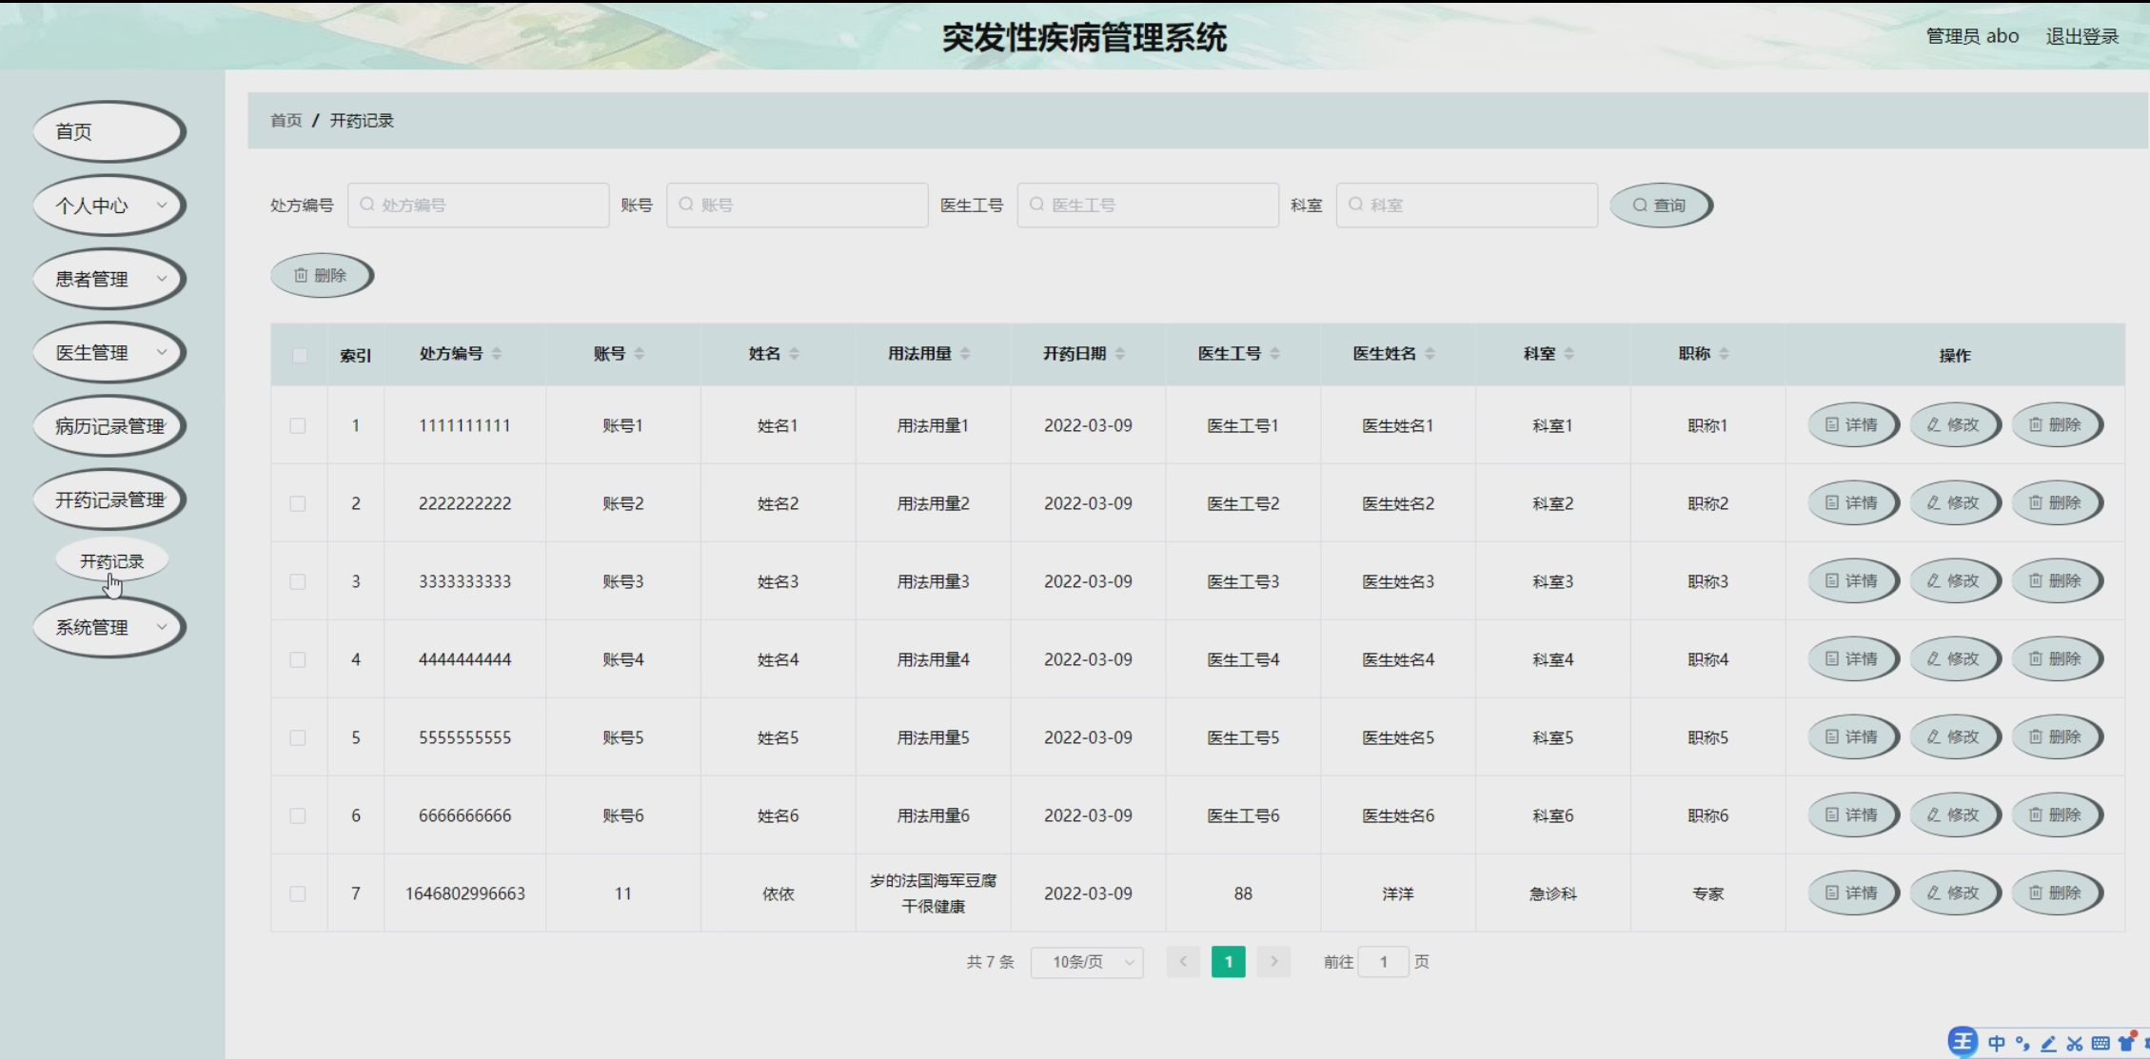Screen dimensions: 2150x1059
Task: Sort by 职称 column sort arrows
Action: point(1725,354)
